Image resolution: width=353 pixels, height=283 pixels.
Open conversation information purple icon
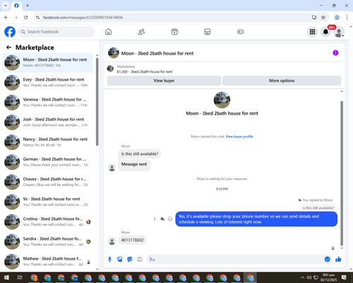335,53
